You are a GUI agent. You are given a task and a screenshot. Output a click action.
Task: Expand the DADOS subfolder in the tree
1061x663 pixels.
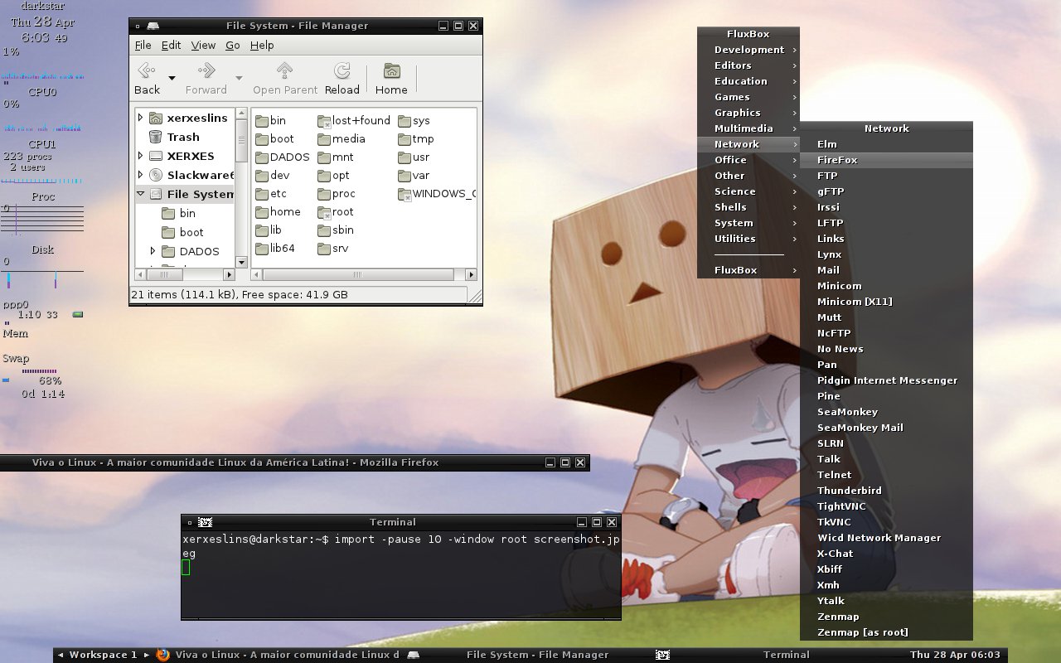[x=153, y=251]
